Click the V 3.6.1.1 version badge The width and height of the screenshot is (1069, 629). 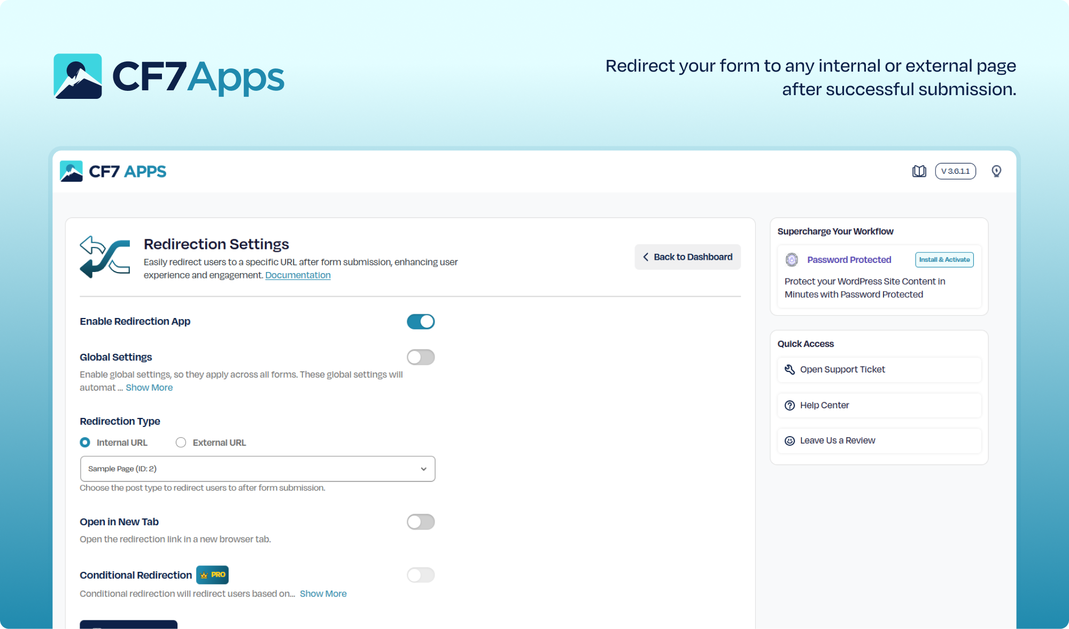coord(955,171)
